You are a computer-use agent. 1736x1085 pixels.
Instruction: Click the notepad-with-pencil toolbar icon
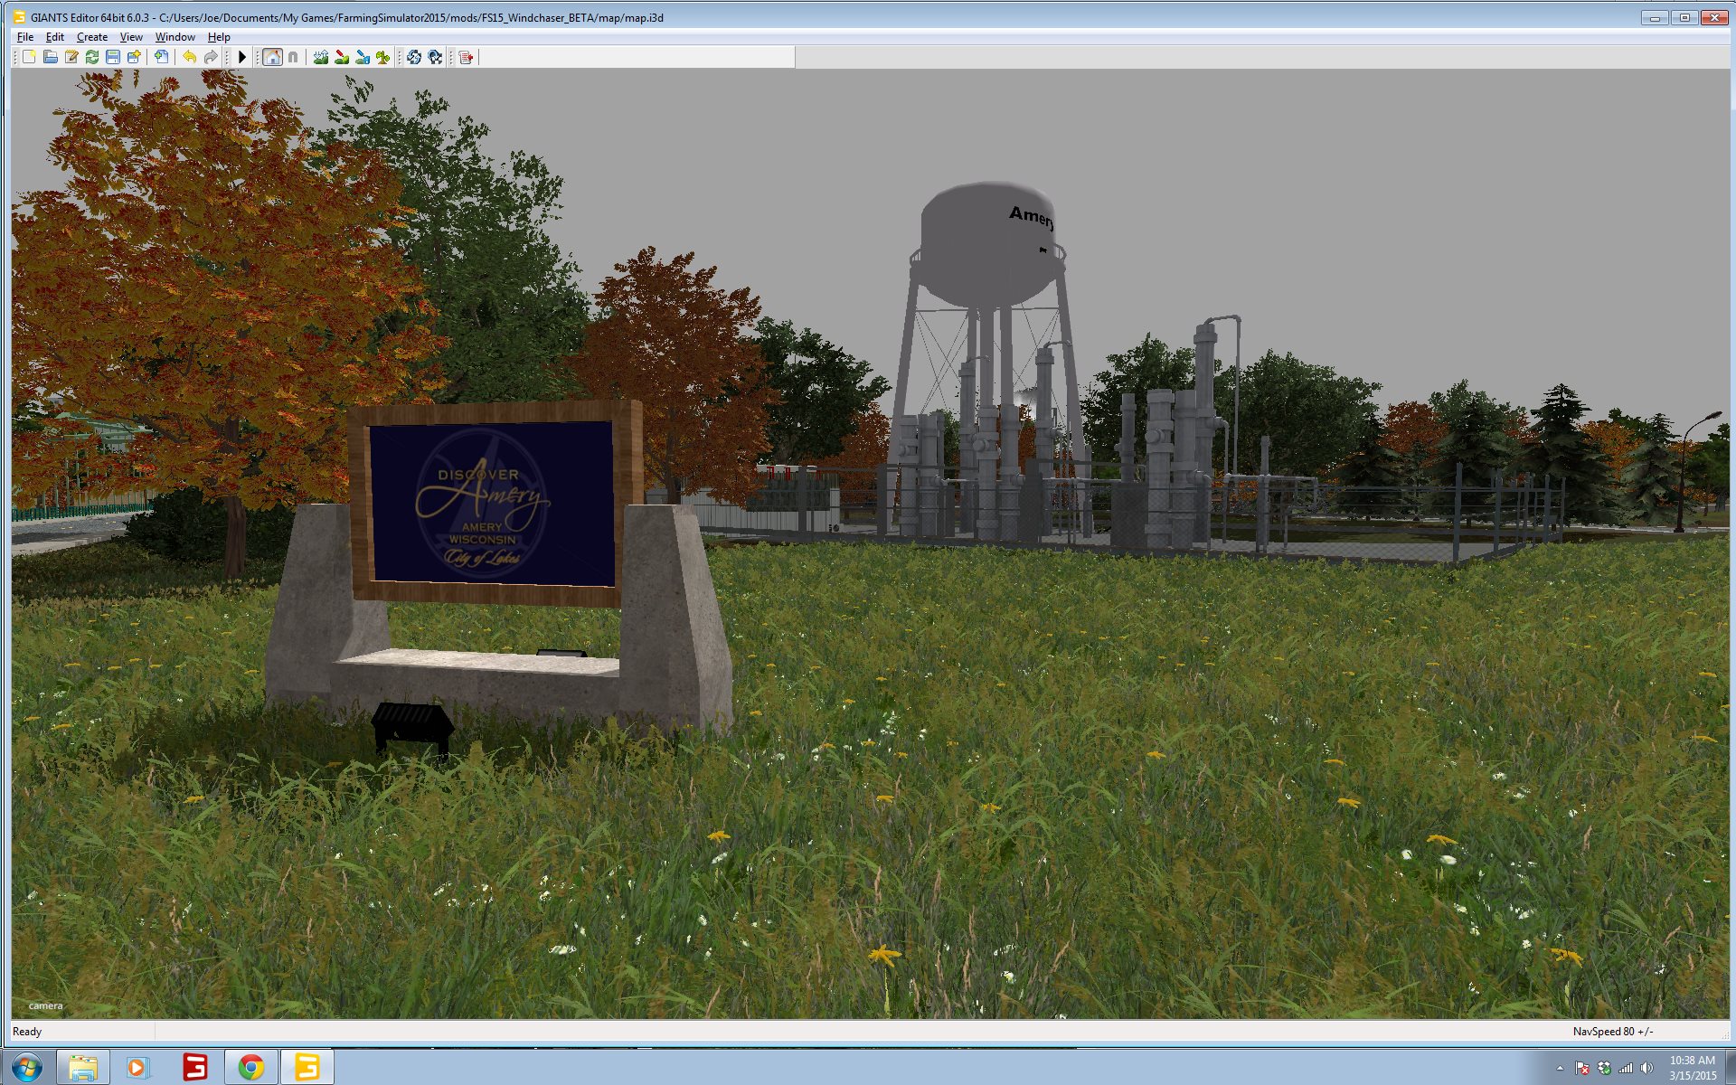[x=71, y=57]
